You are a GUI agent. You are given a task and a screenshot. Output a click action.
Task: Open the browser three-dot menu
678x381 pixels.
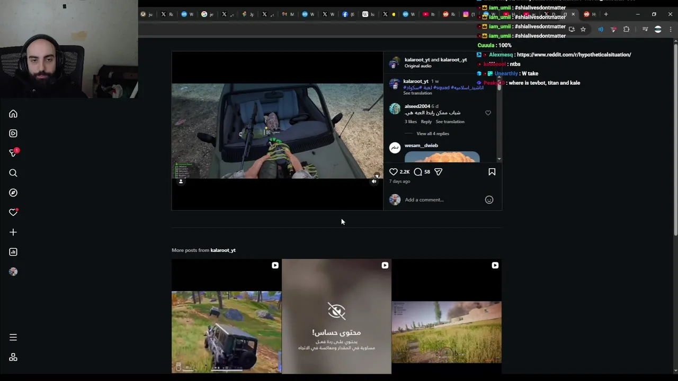click(x=671, y=29)
